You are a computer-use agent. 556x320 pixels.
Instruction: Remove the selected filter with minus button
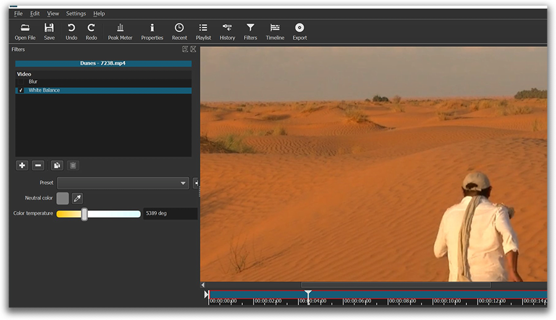pos(38,165)
